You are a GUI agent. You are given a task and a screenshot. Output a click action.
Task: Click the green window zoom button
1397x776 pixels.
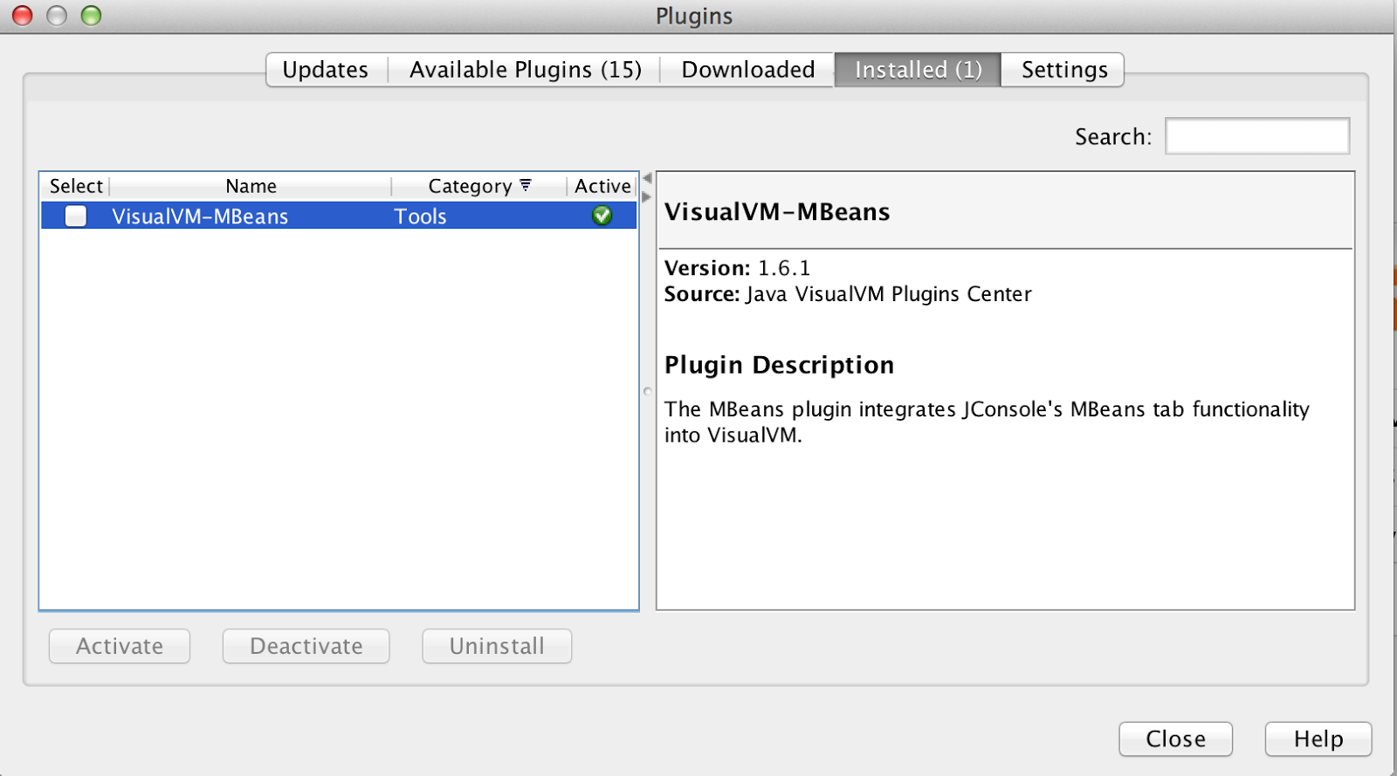pos(91,16)
